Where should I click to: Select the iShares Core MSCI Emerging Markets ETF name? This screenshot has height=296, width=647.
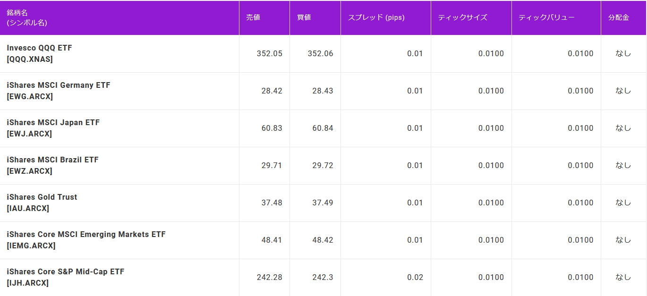tap(86, 234)
